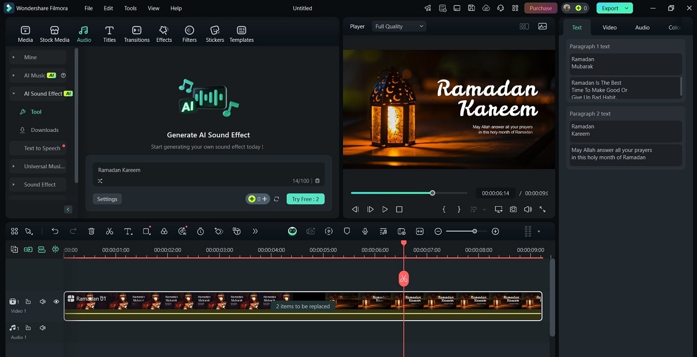Split clip with scissors tool

click(x=110, y=232)
